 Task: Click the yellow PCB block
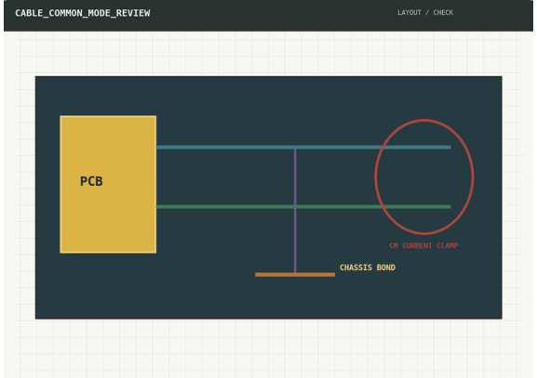tap(108, 184)
